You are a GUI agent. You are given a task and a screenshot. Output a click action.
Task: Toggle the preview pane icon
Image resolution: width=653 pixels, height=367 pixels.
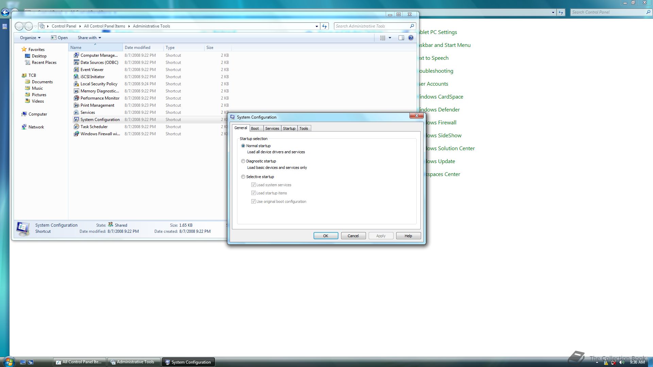point(401,38)
